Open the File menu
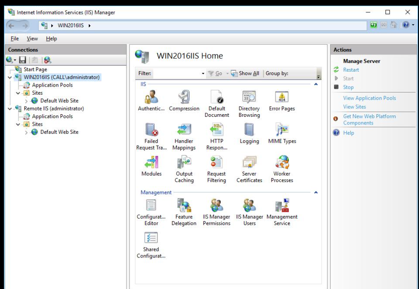Screen dimensions: 419x289 tap(15, 39)
